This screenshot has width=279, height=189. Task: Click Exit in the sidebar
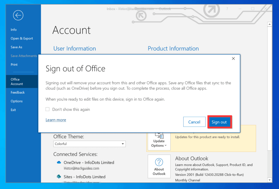coord(13,110)
